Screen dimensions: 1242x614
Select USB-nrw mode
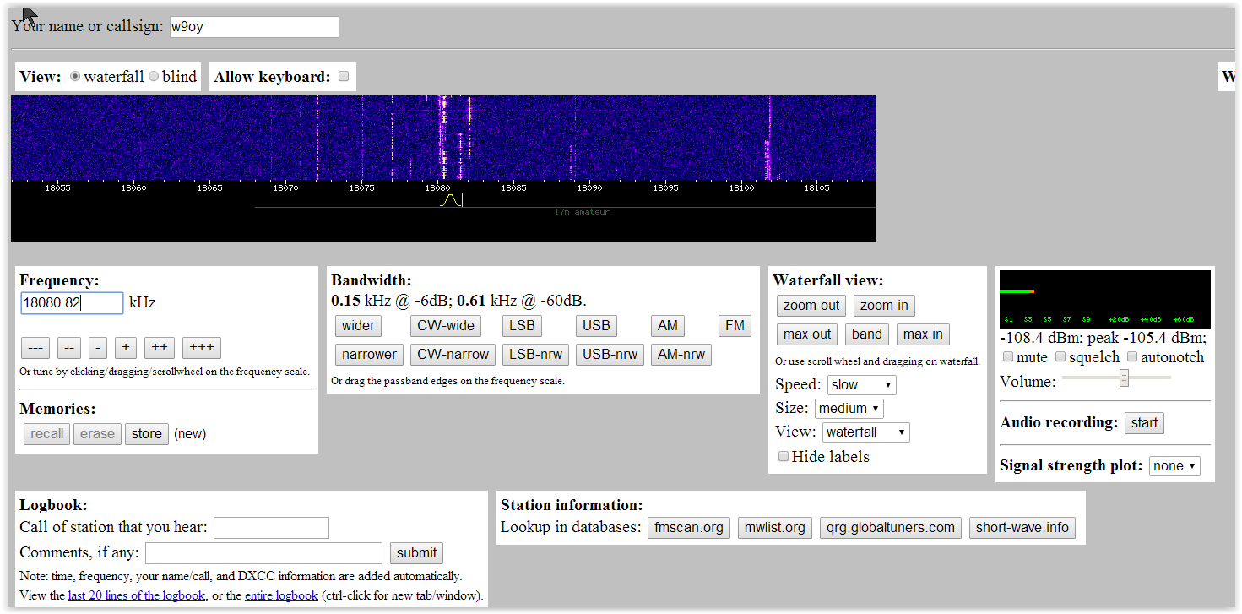click(610, 355)
